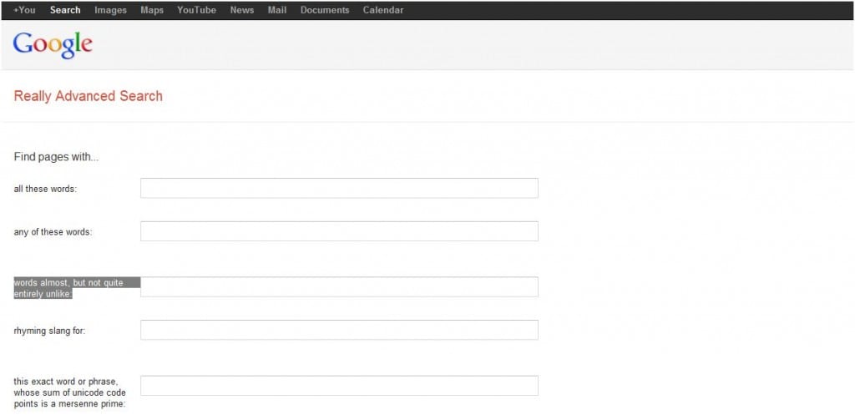Open Maps from the top bar
Screen dimensions: 855x420
[152, 10]
